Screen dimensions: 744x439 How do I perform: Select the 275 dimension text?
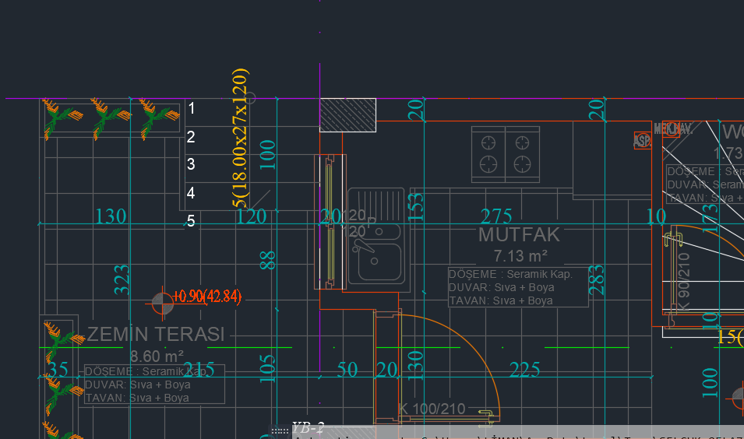[x=496, y=216]
